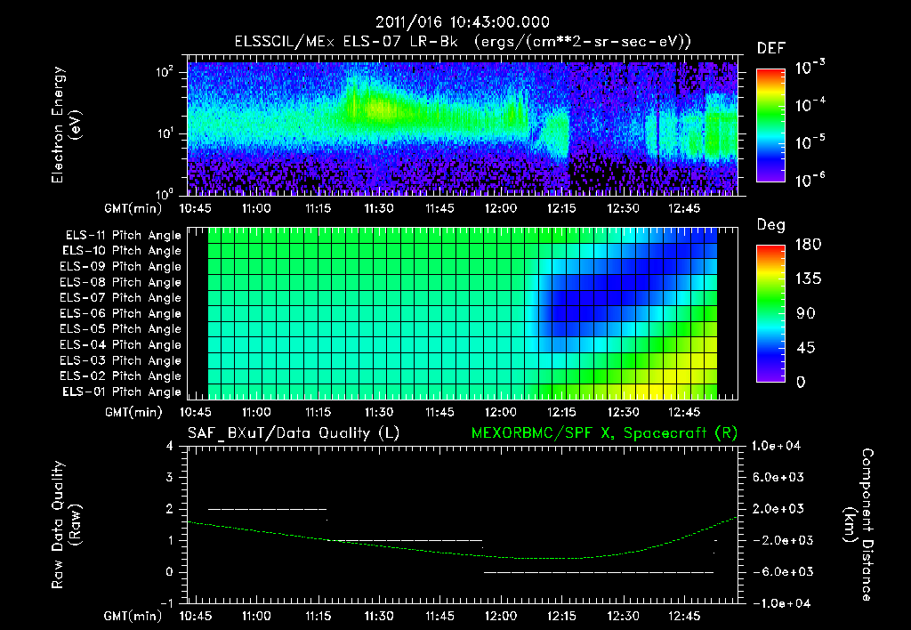Click the Component Distance (km) axis label

[859, 525]
